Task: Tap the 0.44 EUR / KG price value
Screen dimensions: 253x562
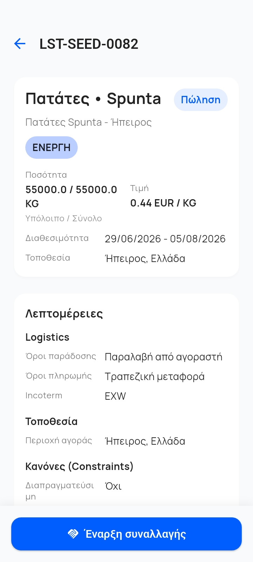Action: pos(163,203)
